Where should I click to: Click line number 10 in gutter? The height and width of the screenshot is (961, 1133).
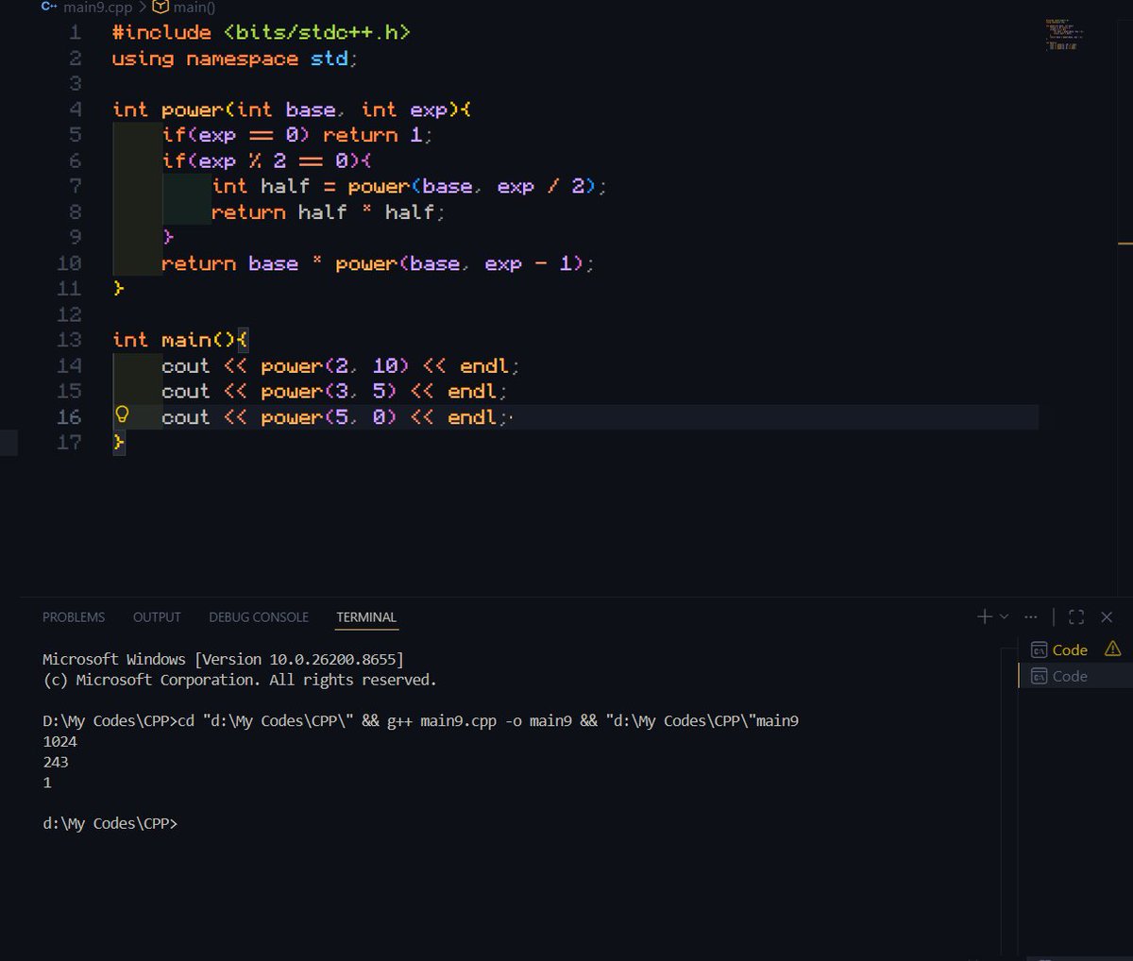click(69, 263)
